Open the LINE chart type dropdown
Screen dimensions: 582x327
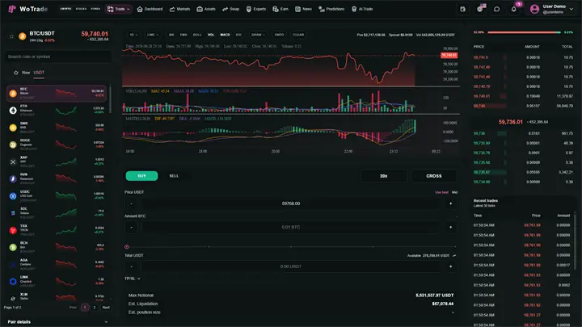pyautogui.click(x=153, y=35)
